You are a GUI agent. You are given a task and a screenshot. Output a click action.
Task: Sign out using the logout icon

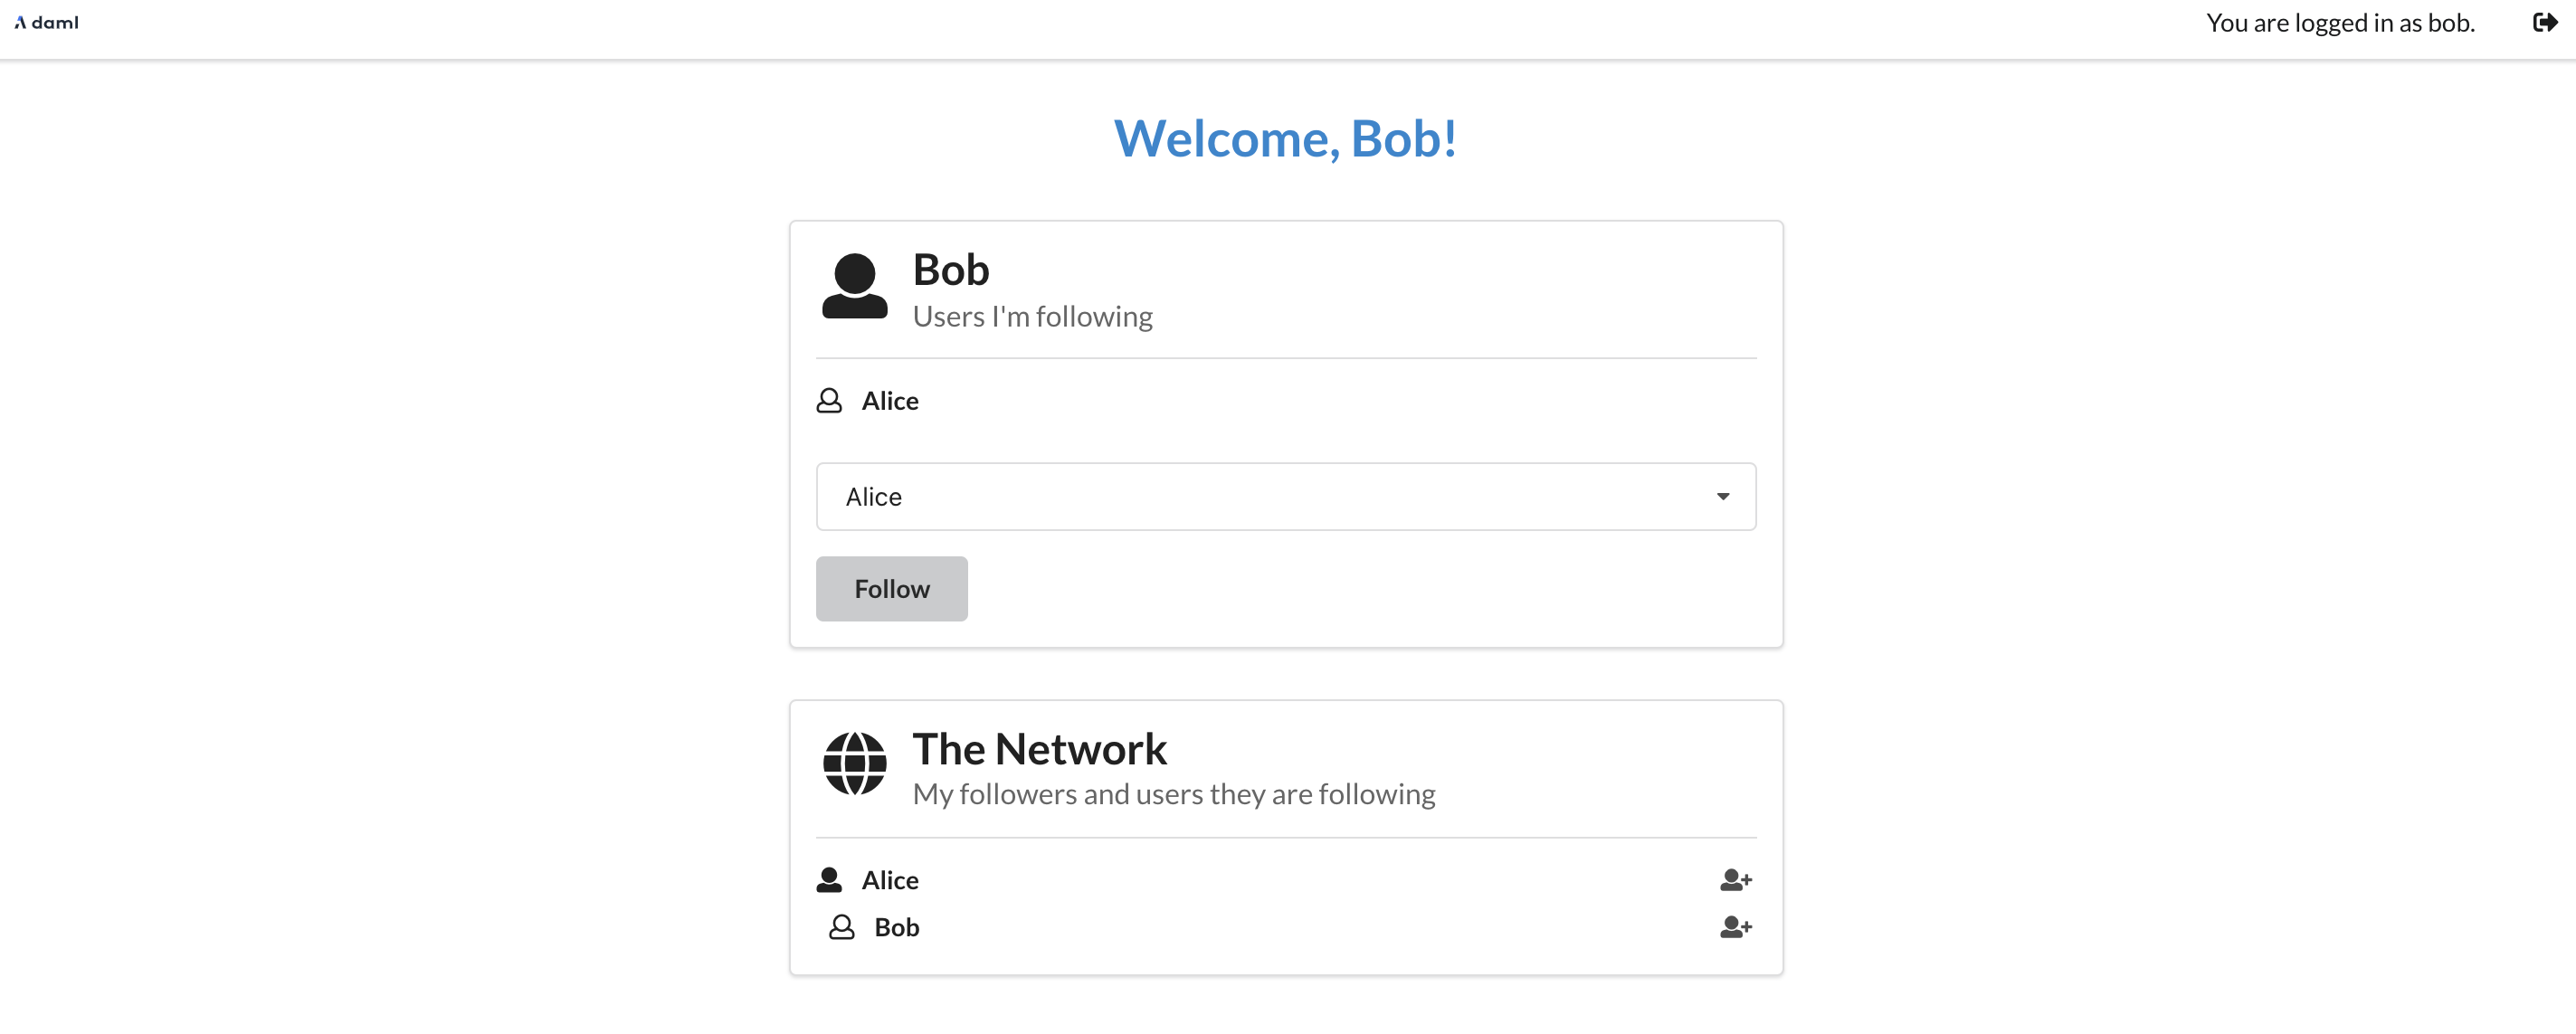pyautogui.click(x=2545, y=22)
